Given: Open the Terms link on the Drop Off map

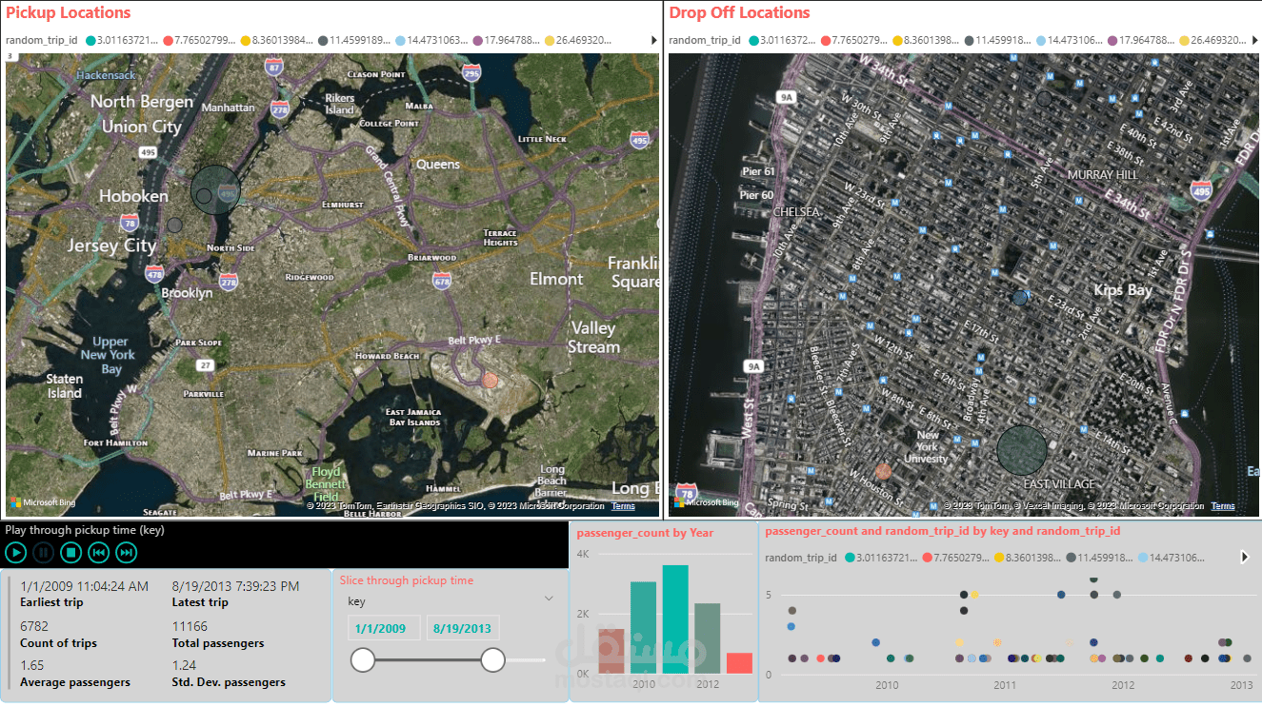Looking at the screenshot, I should pos(1223,506).
